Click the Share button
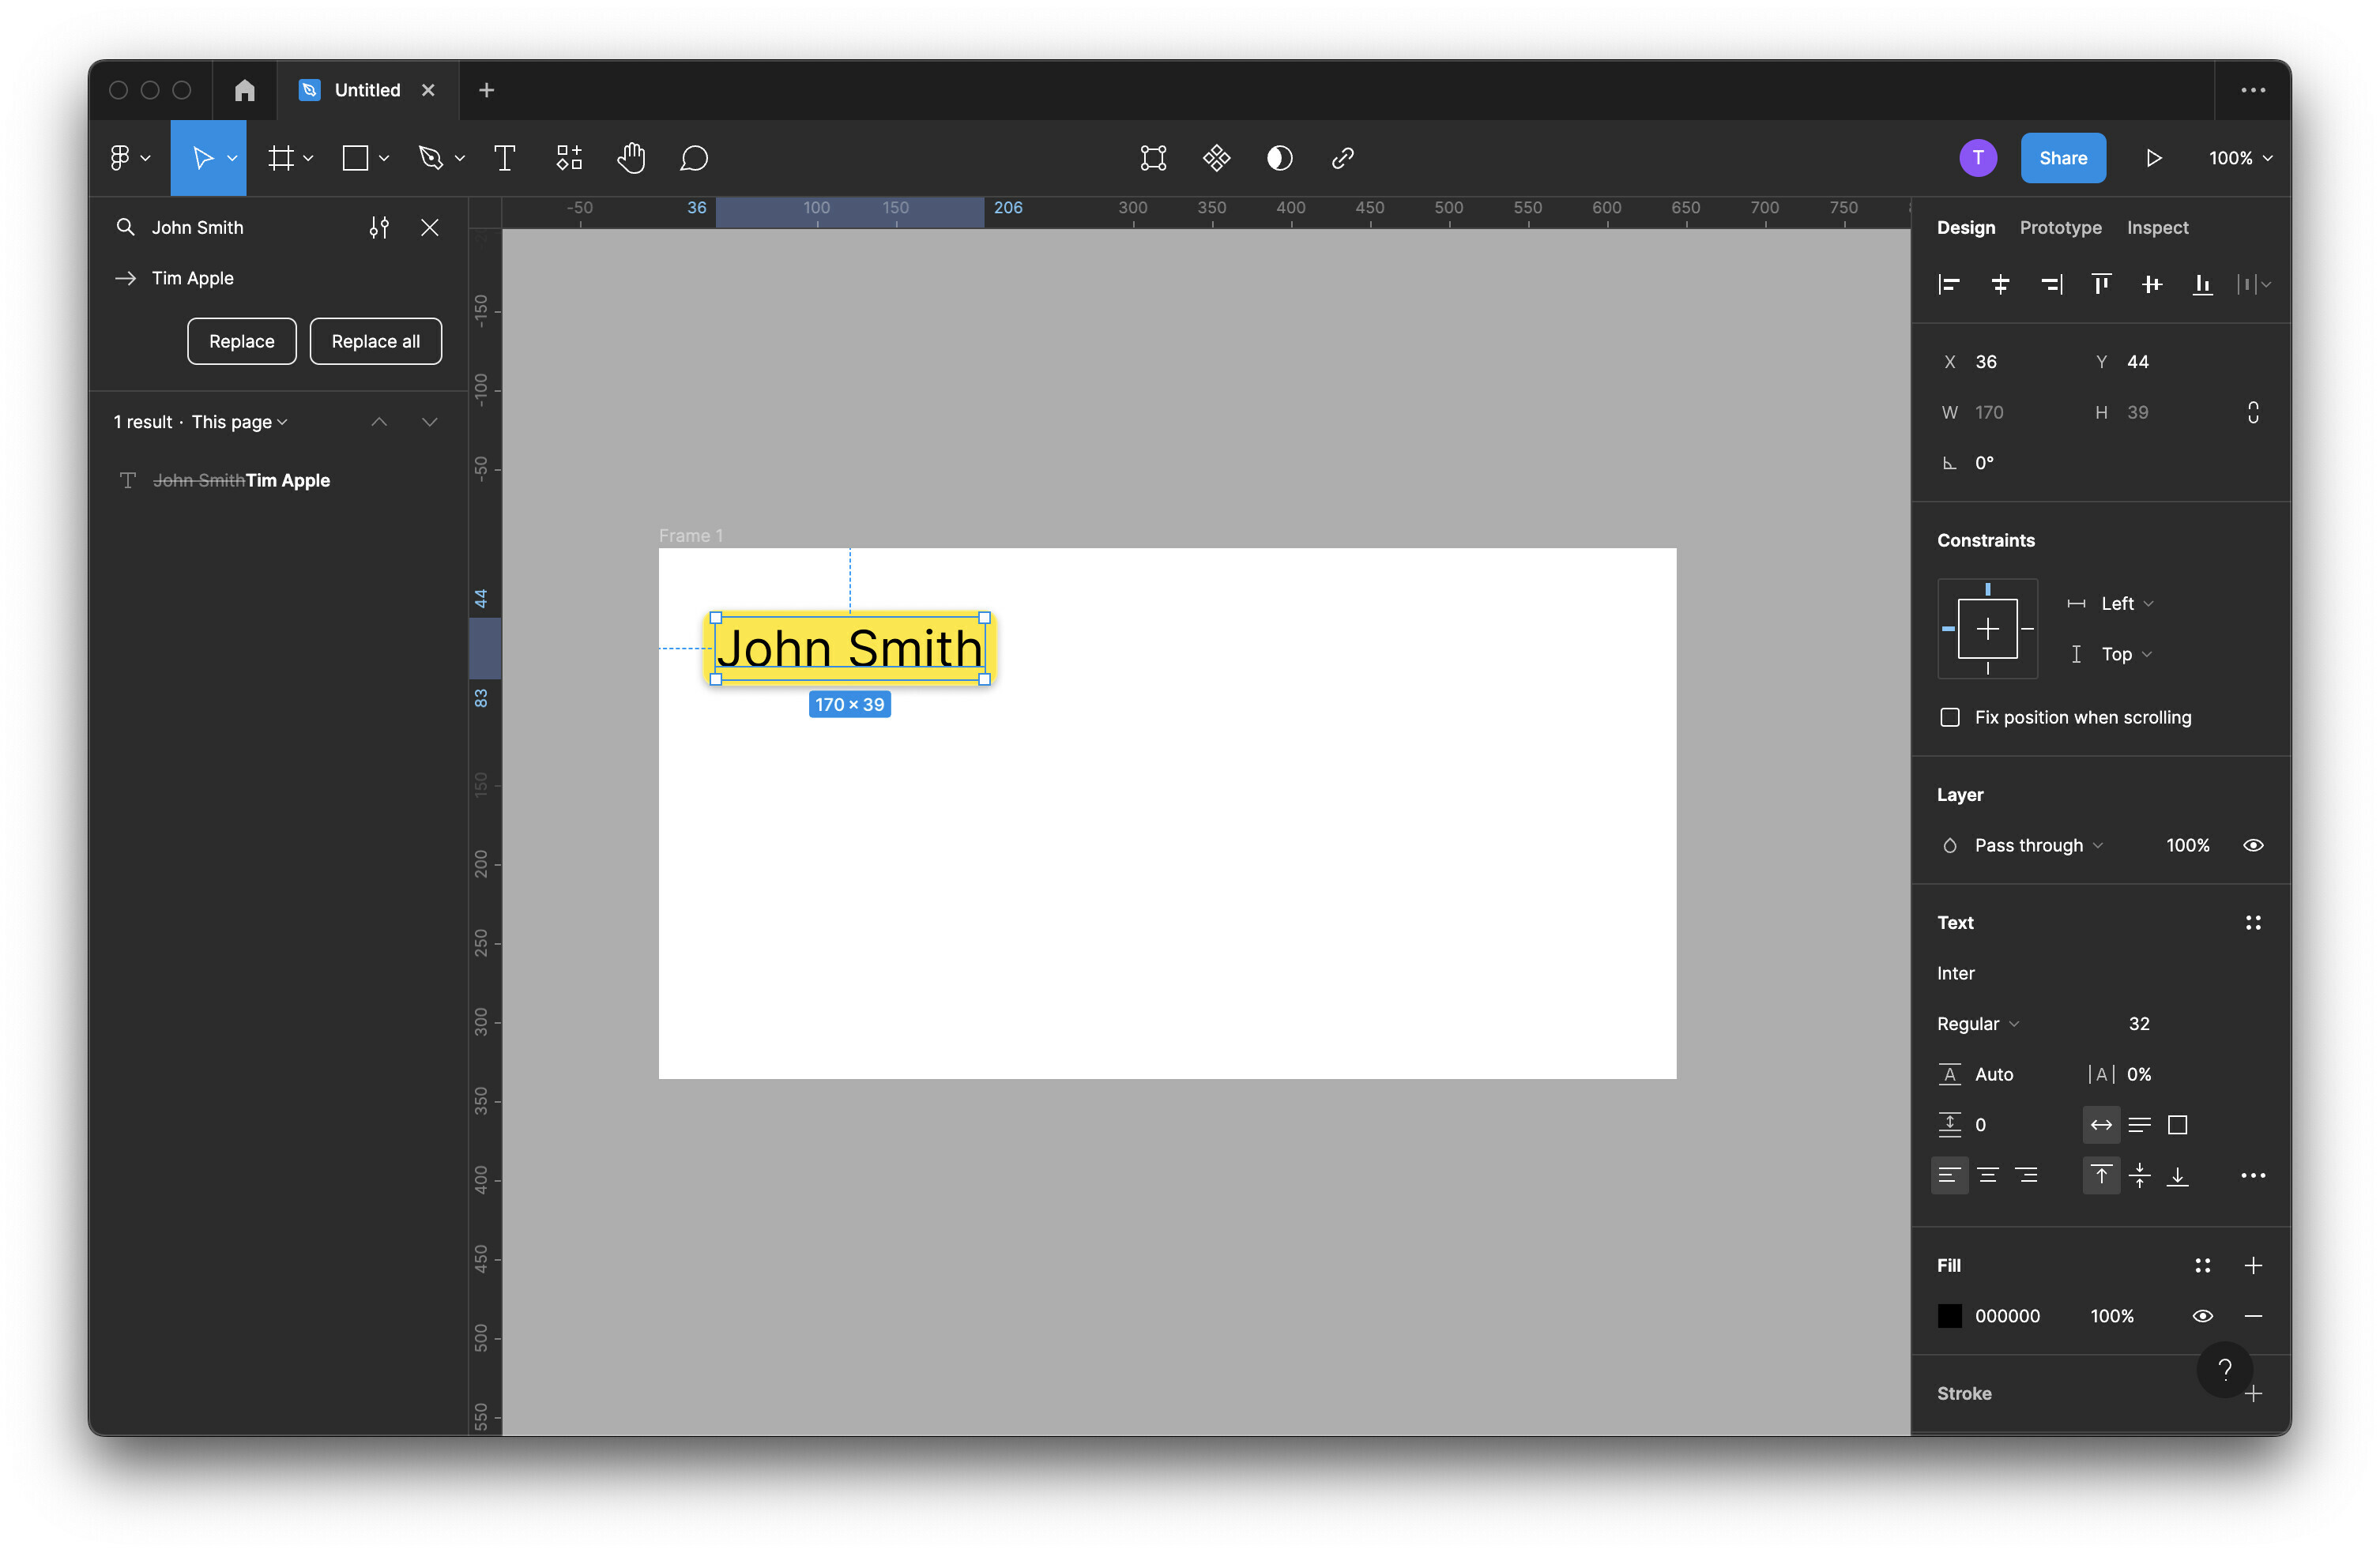The image size is (2380, 1553). 2063,158
